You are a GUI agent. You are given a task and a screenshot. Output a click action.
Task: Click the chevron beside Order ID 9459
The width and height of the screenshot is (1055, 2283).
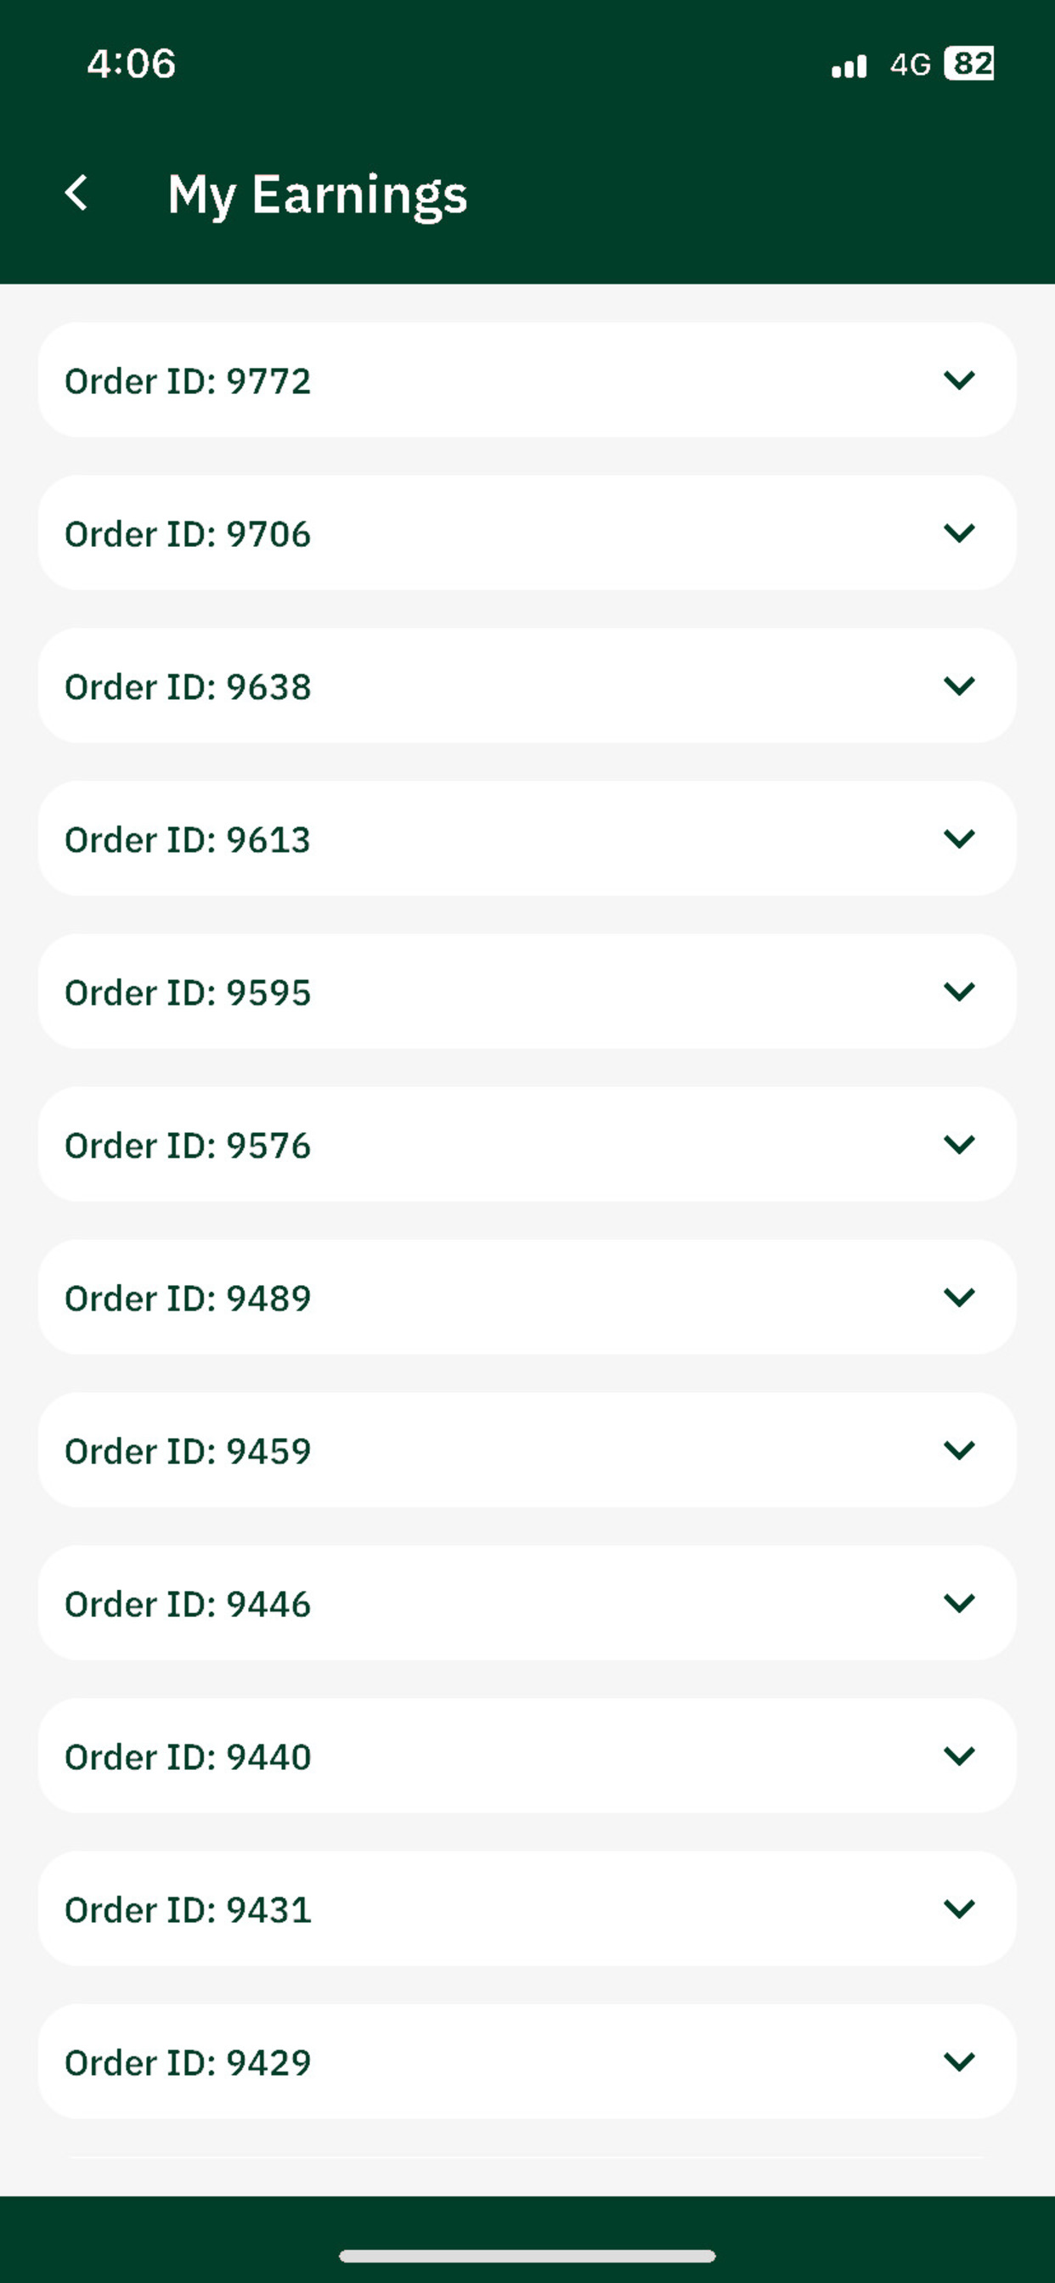click(x=959, y=1450)
